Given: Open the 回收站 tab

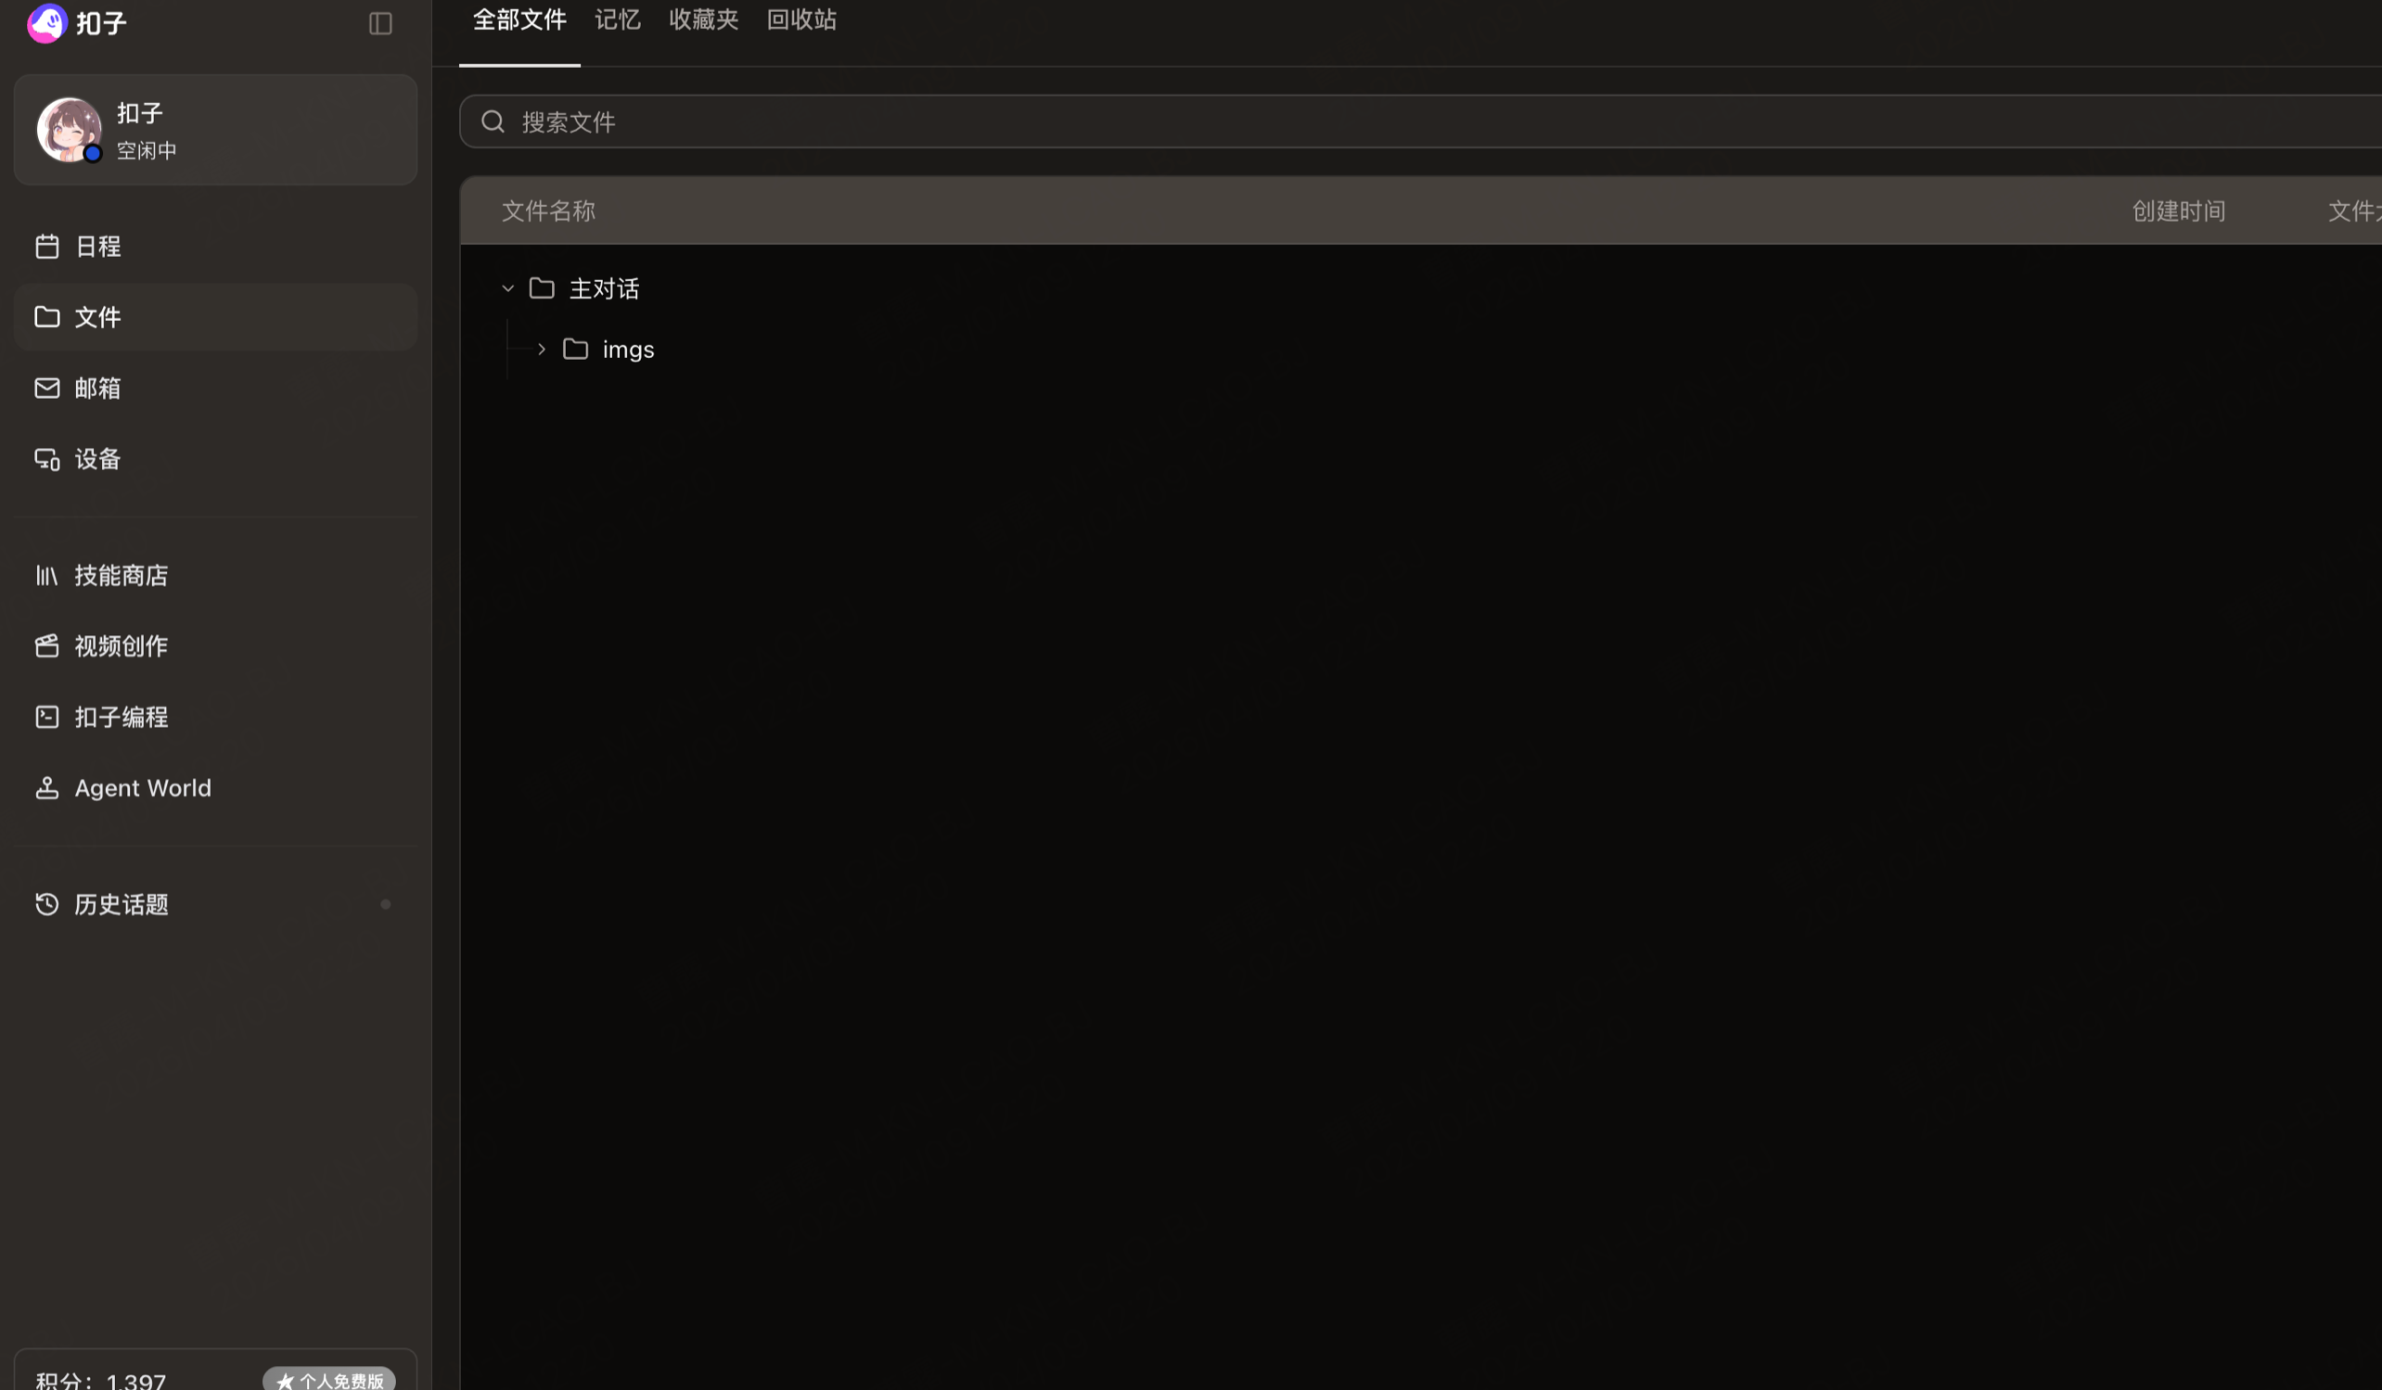Looking at the screenshot, I should [x=800, y=19].
